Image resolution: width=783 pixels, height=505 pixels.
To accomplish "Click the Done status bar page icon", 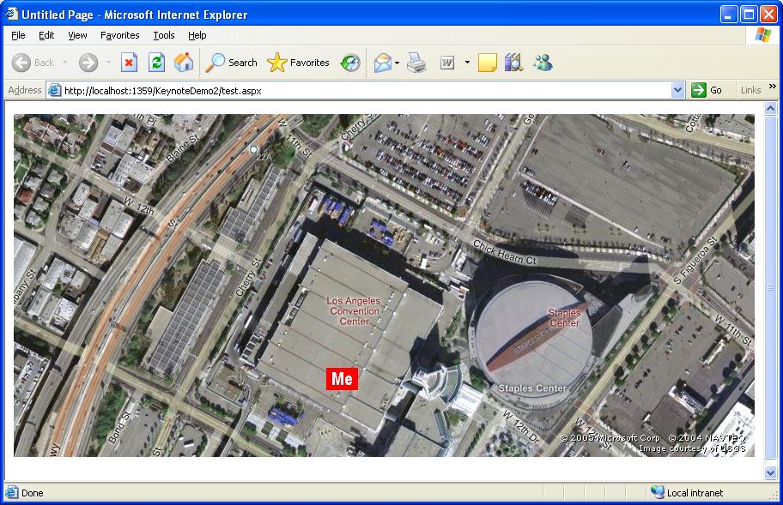I will tap(12, 492).
